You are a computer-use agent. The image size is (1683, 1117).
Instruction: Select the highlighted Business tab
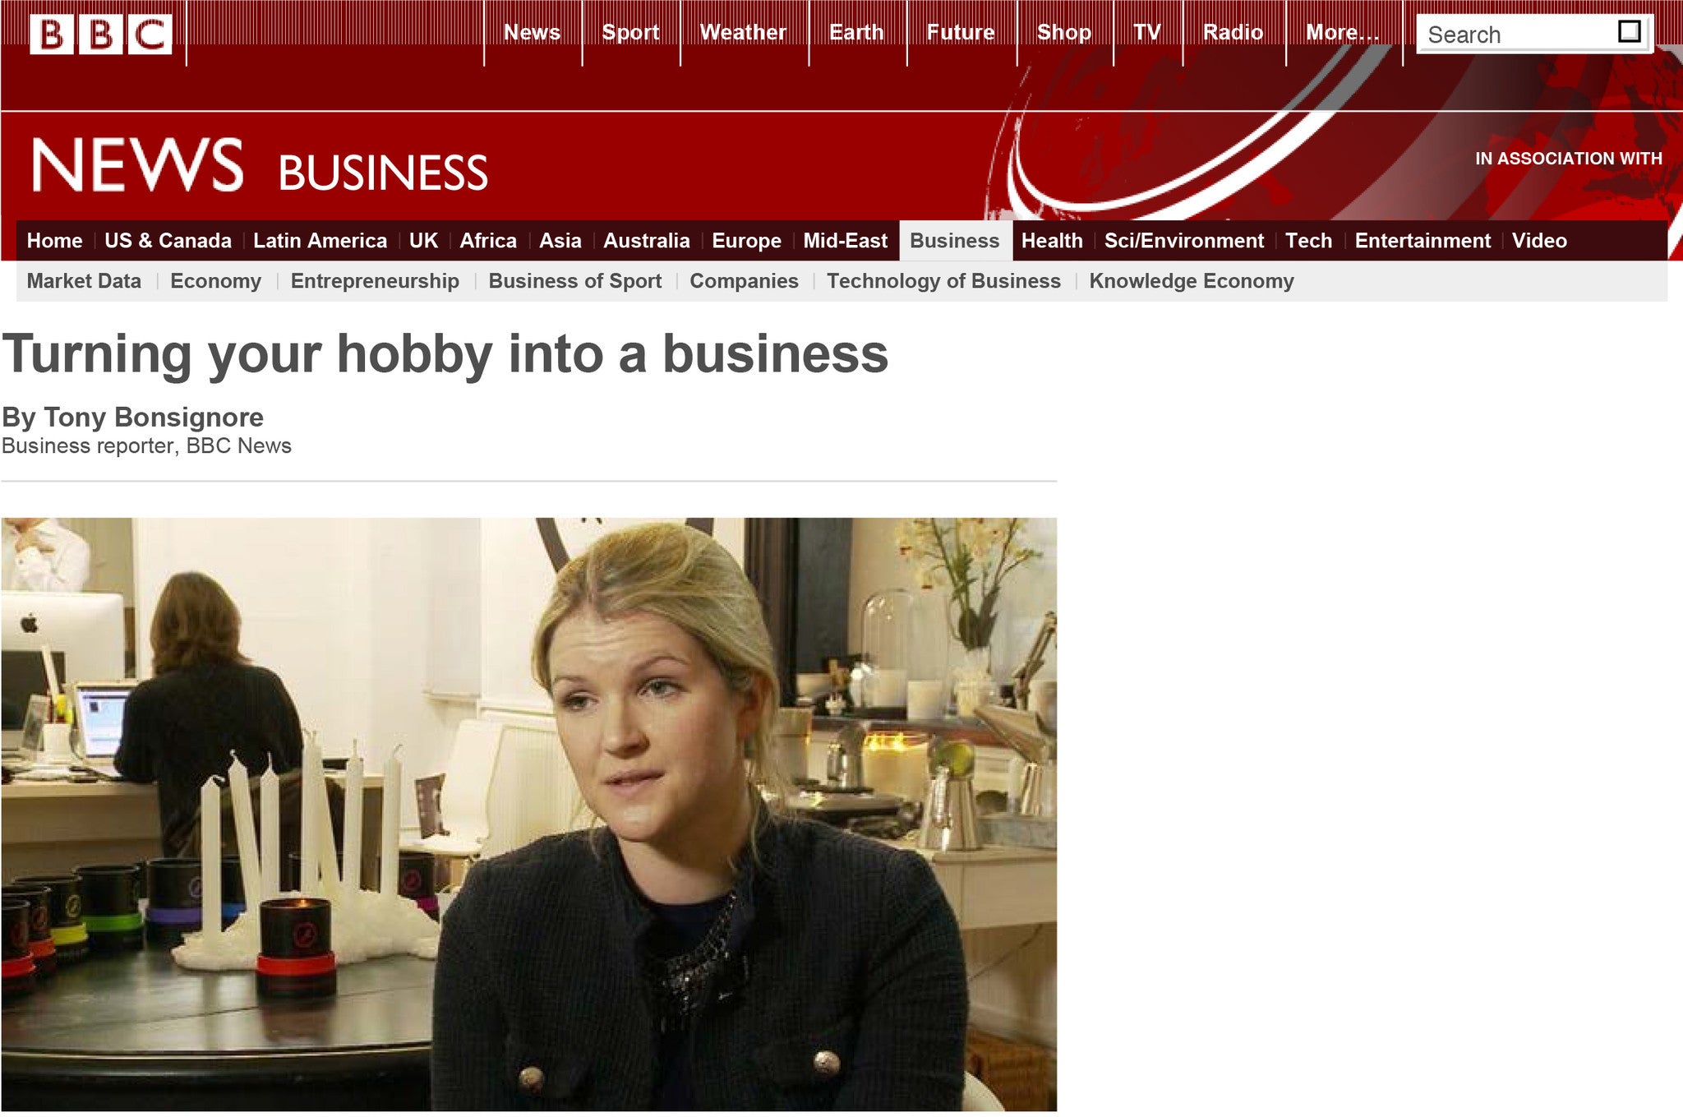[955, 241]
